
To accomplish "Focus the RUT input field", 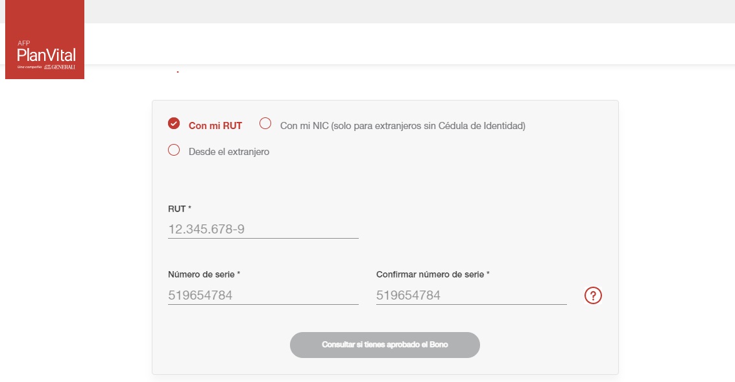I will [x=263, y=230].
